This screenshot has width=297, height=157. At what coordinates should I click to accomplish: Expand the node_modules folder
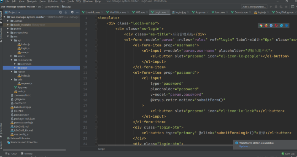[x=8, y=25]
